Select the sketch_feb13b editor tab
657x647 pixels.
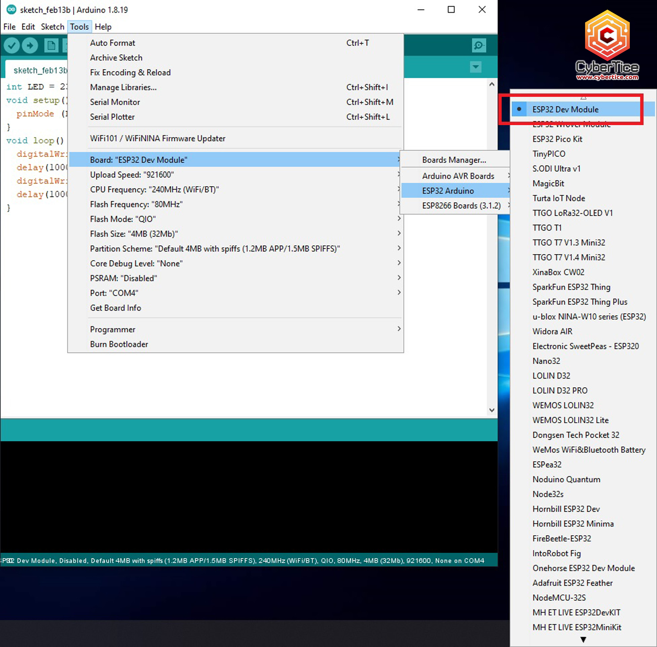tap(39, 71)
